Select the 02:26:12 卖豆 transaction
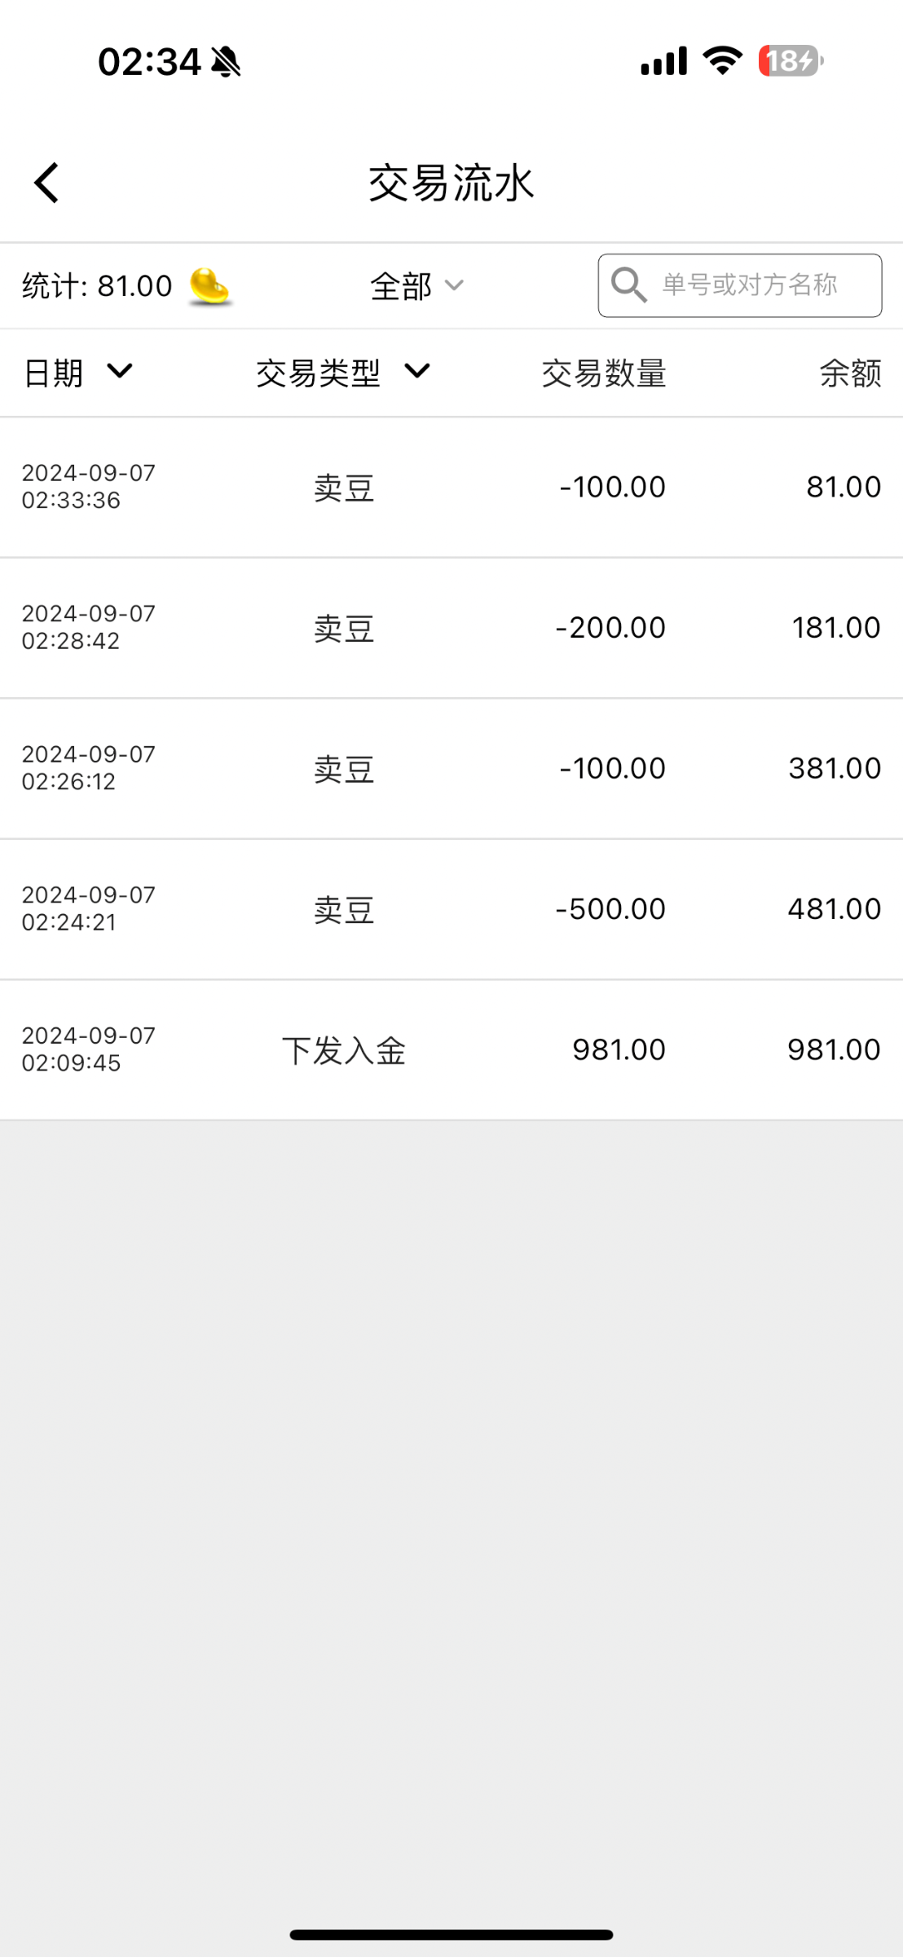The width and height of the screenshot is (903, 1957). click(x=451, y=769)
